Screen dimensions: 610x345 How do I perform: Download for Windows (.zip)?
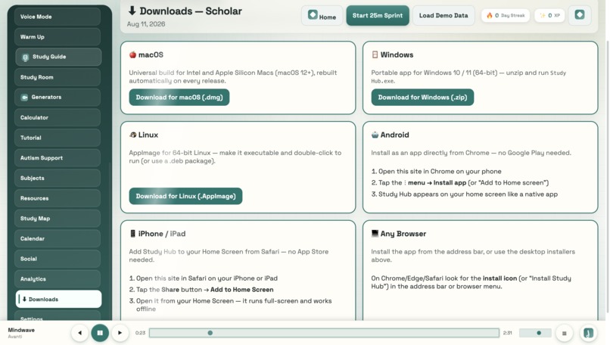pos(422,98)
